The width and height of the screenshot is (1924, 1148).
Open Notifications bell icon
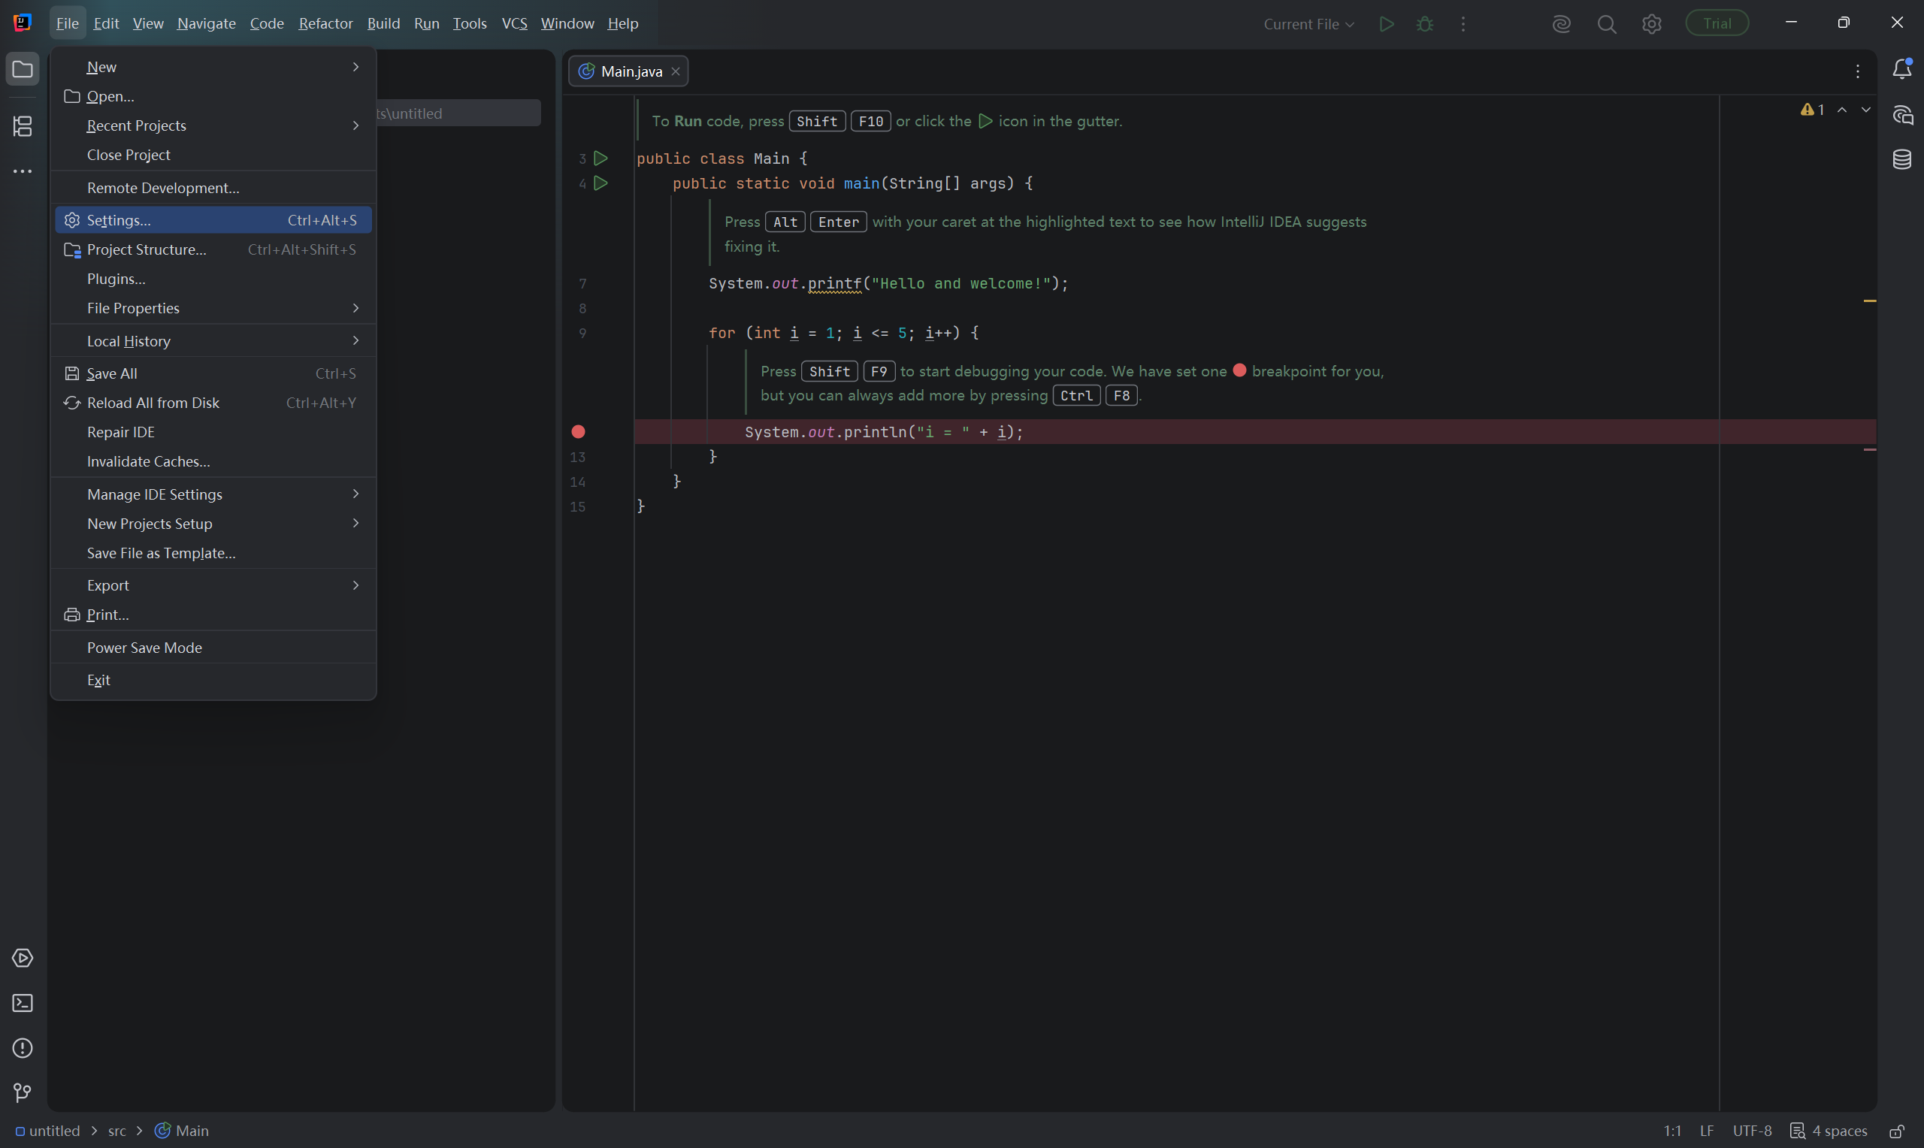[1902, 70]
